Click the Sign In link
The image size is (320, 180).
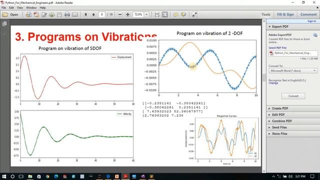tap(311, 21)
